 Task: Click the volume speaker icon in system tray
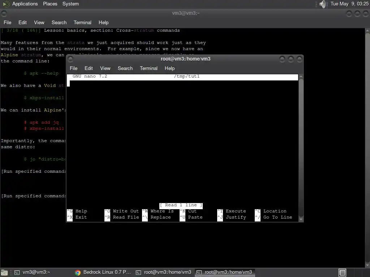[x=323, y=4]
